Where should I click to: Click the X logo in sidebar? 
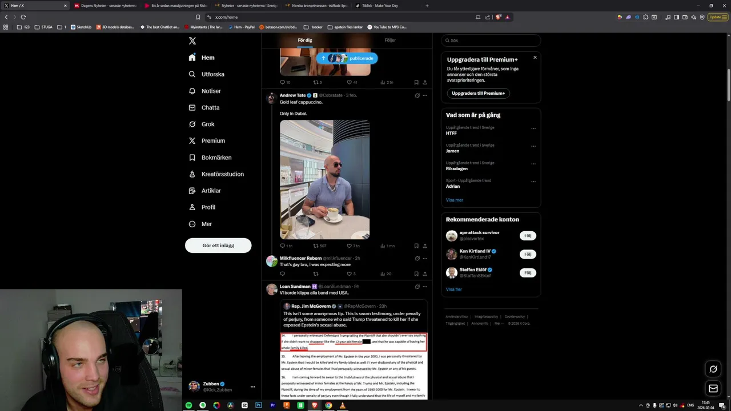192,41
